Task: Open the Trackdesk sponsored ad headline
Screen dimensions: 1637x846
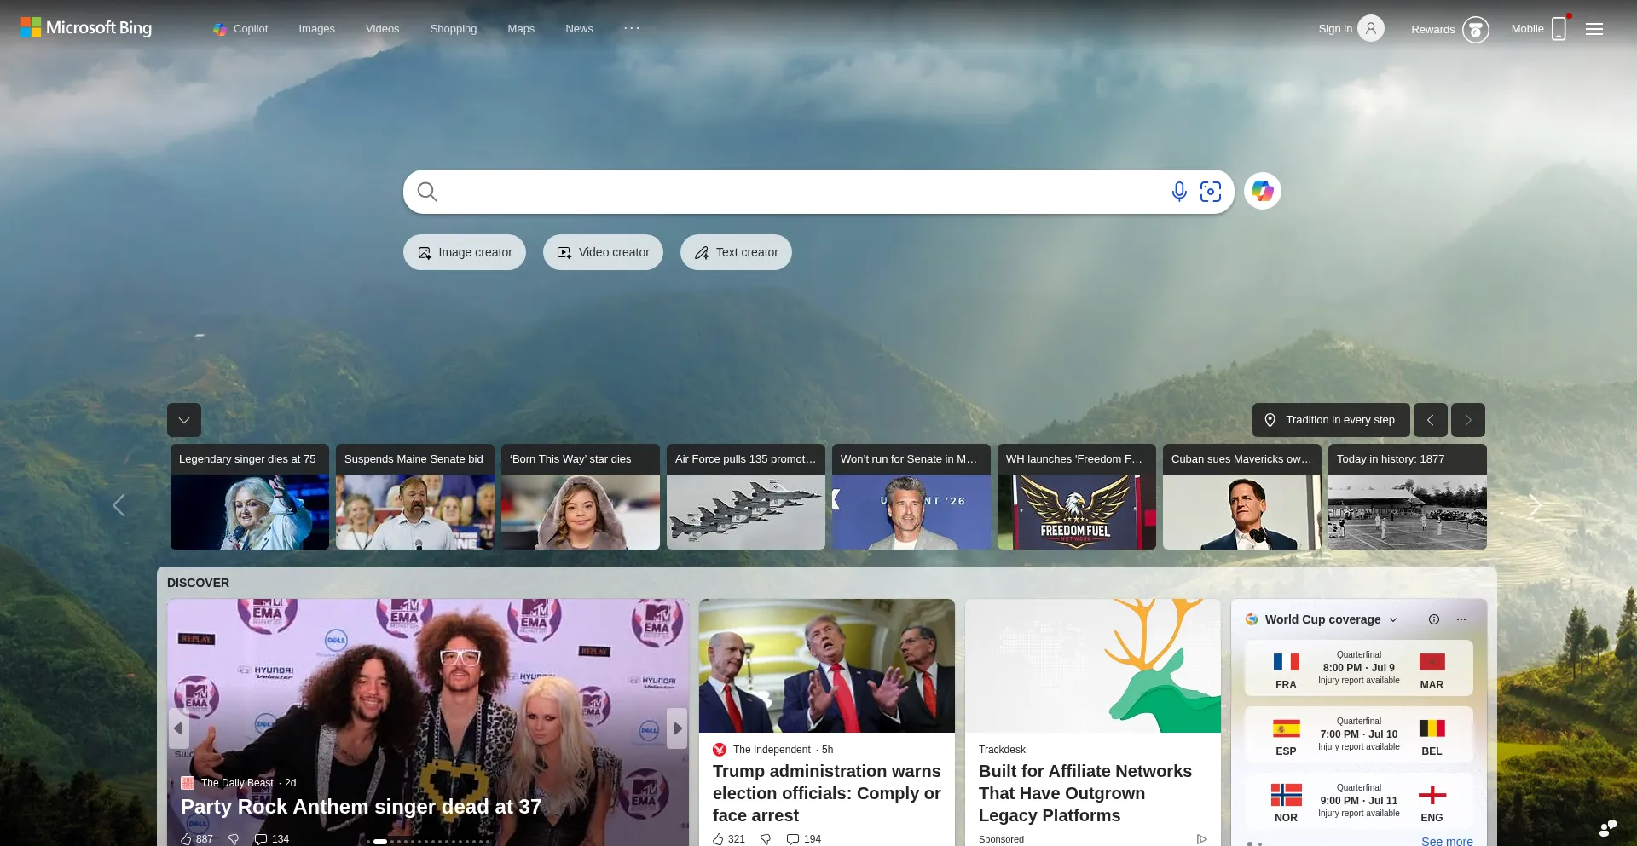Action: click(x=1085, y=793)
